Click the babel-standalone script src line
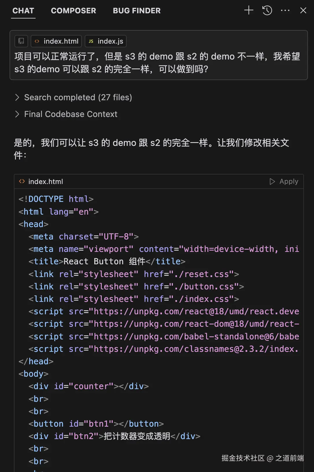This screenshot has height=472, width=314. click(164, 337)
